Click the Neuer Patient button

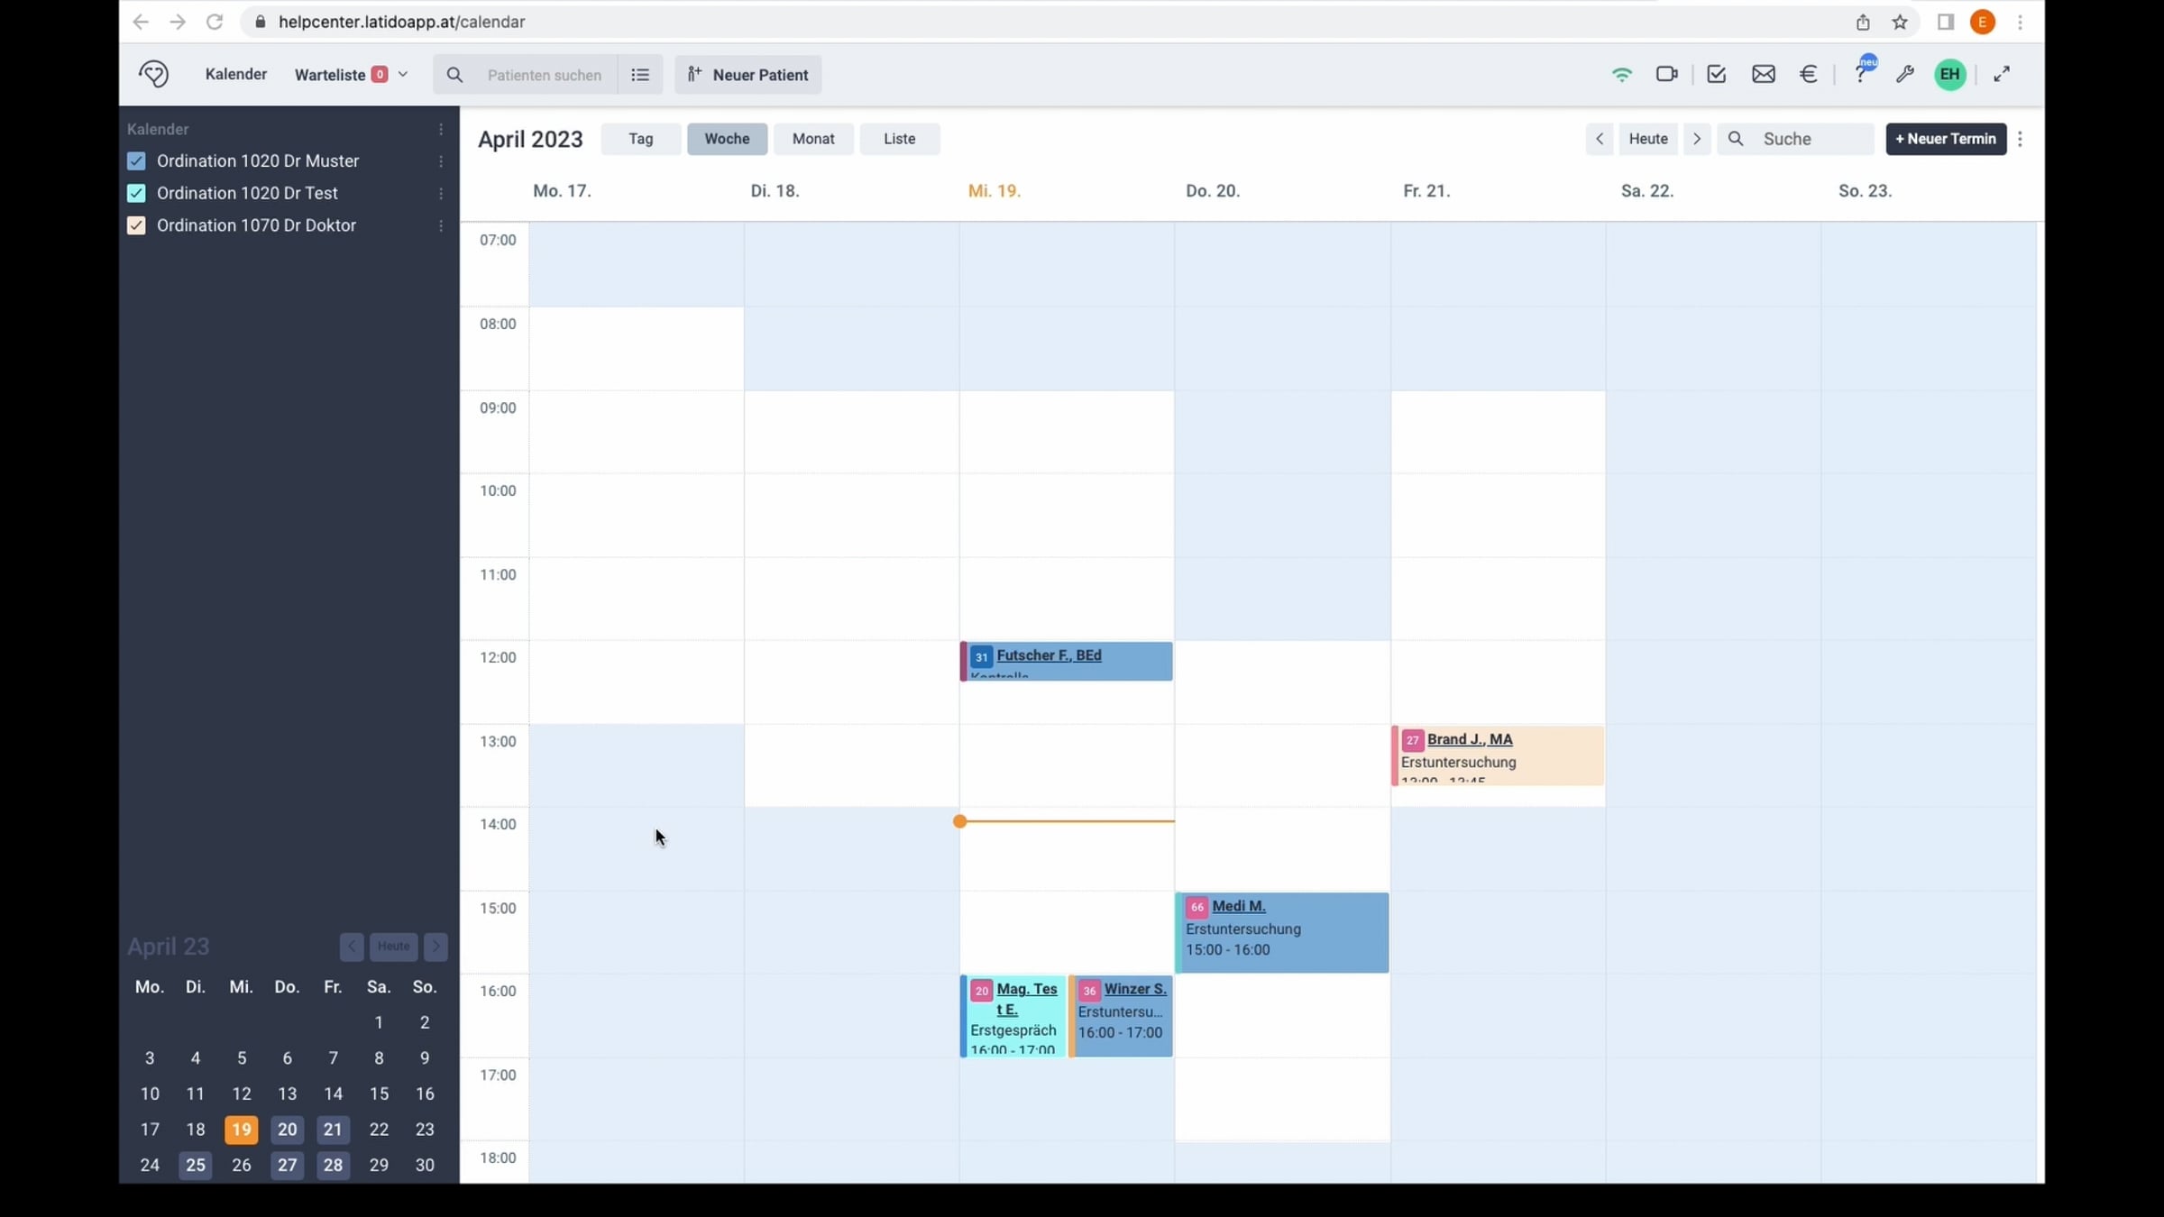pyautogui.click(x=747, y=75)
